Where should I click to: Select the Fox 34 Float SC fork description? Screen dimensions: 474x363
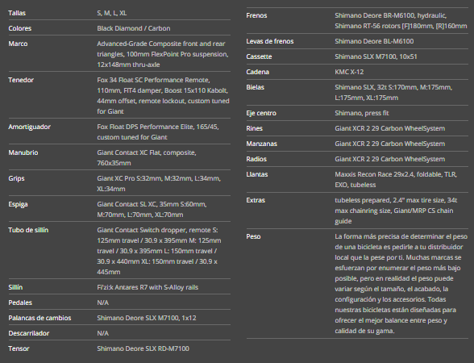163,95
